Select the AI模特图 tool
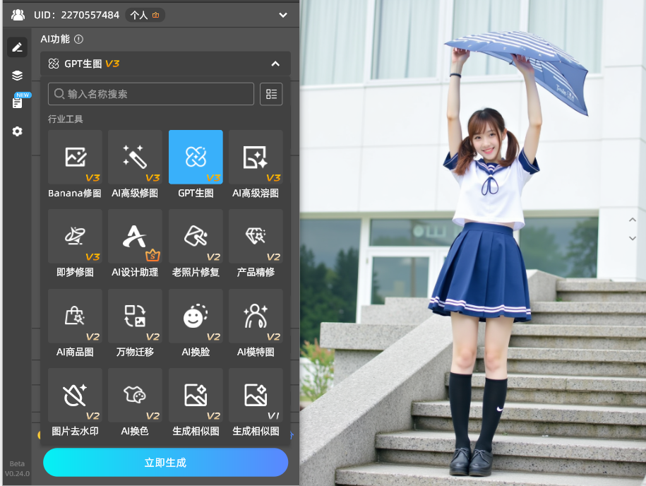Image resolution: width=646 pixels, height=486 pixels. 256,316
